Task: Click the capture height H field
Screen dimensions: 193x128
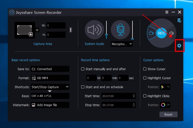Action: coord(56,35)
